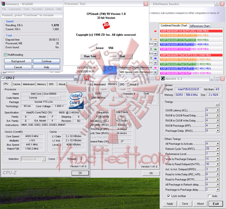Image resolution: width=226 pixels, height=209 pixels.
Task: Click Background button in WinRAR
Action: coord(18,61)
